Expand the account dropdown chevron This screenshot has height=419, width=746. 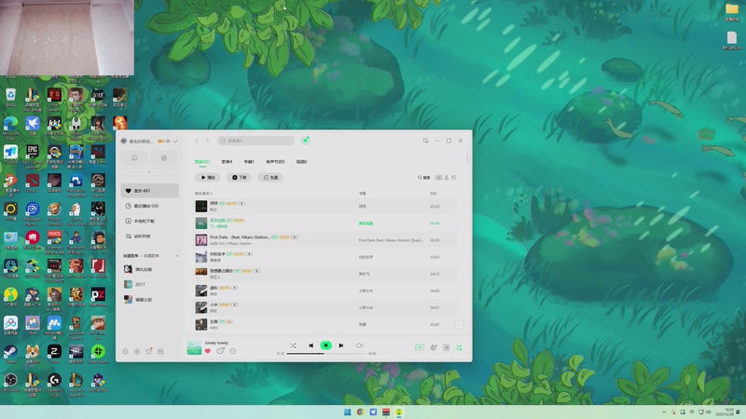point(175,142)
